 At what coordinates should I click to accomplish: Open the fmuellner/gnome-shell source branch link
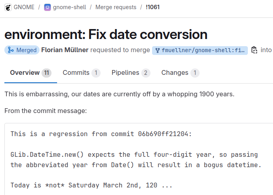point(200,51)
